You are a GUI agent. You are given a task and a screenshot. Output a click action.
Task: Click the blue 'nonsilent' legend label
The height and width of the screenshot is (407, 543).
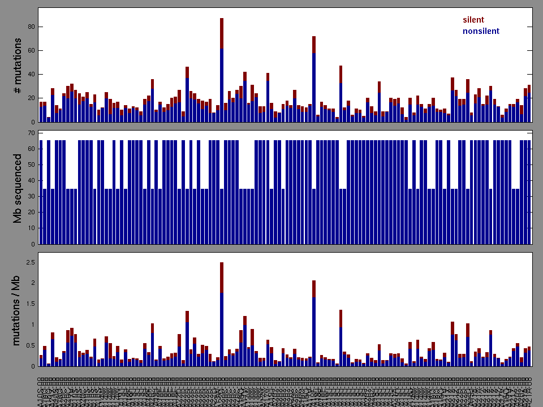481,31
